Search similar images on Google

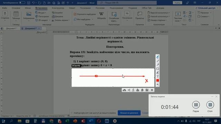pyautogui.click(x=133, y=90)
